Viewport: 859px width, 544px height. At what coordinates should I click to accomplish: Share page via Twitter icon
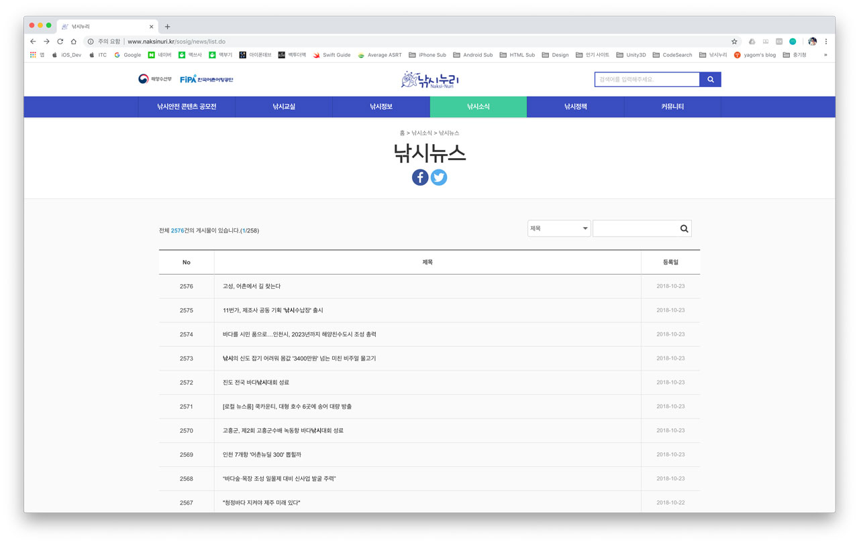[439, 177]
